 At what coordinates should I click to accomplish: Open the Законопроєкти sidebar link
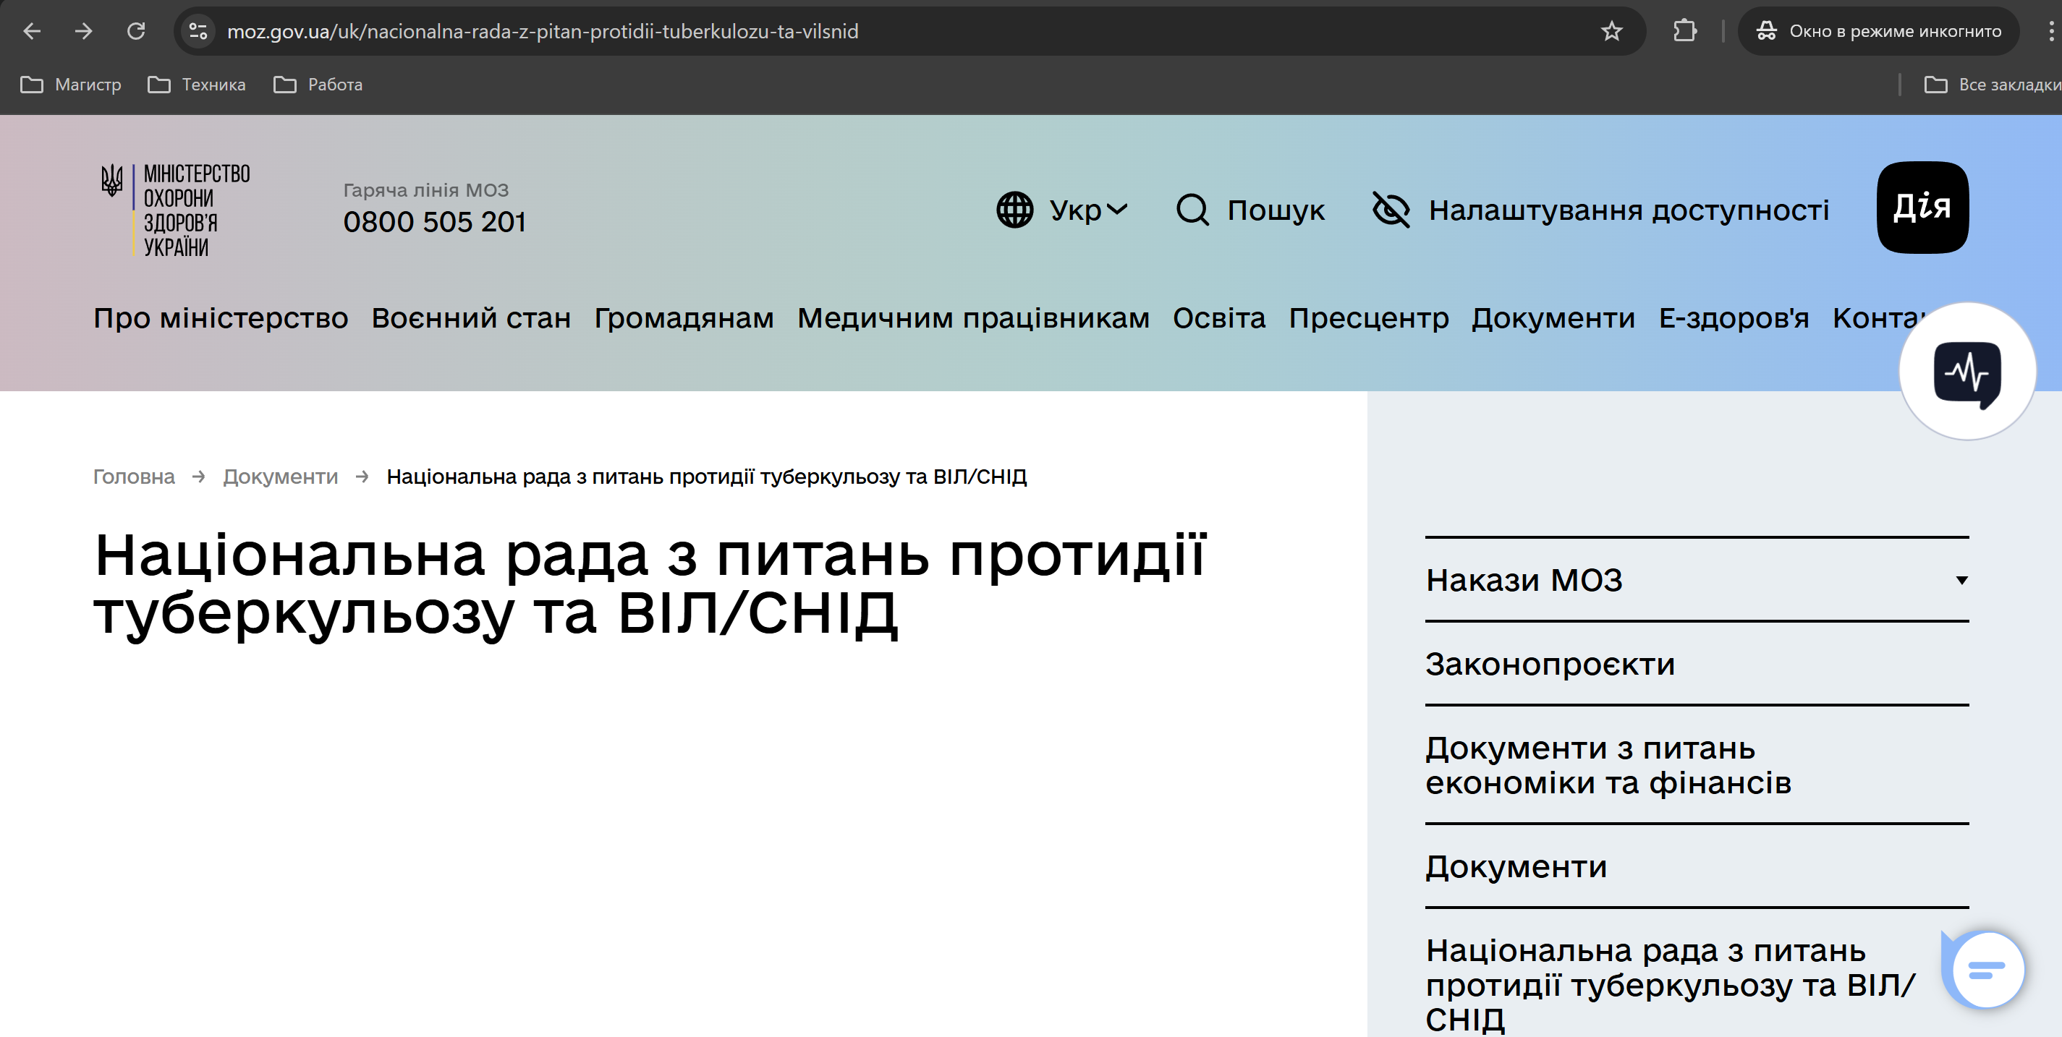pos(1550,664)
